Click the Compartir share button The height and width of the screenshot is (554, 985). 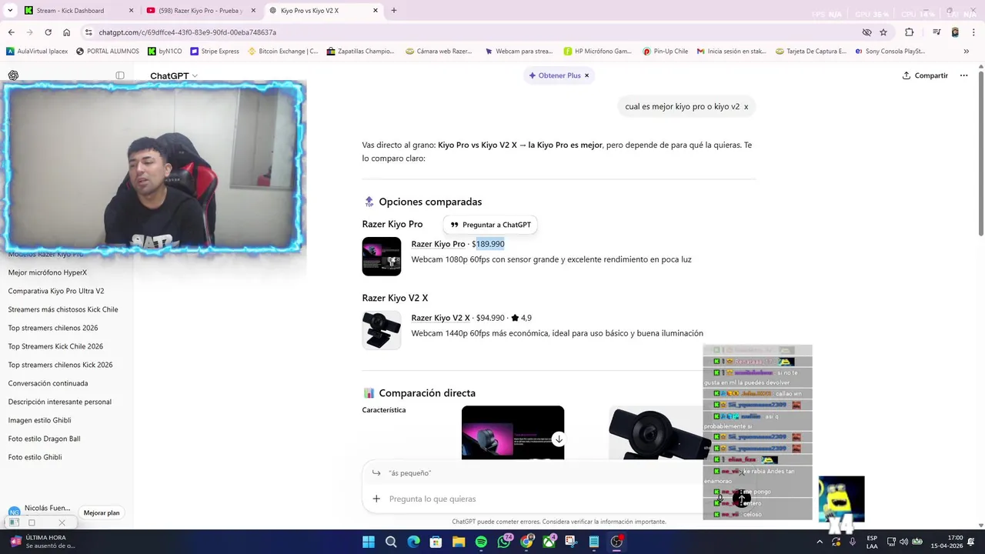[925, 75]
